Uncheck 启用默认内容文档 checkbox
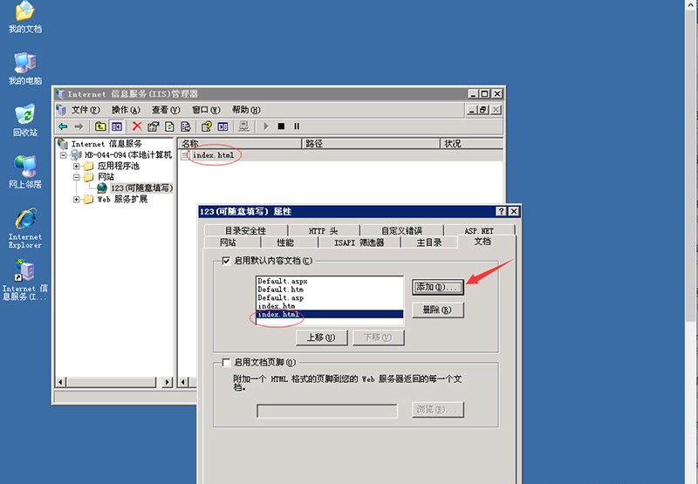This screenshot has height=484, width=698. 227,261
